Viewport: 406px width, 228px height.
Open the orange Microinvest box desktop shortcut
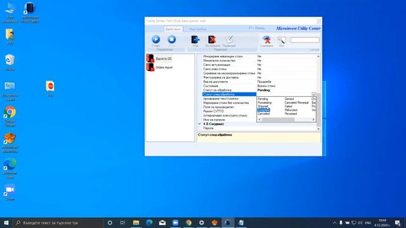click(10, 142)
